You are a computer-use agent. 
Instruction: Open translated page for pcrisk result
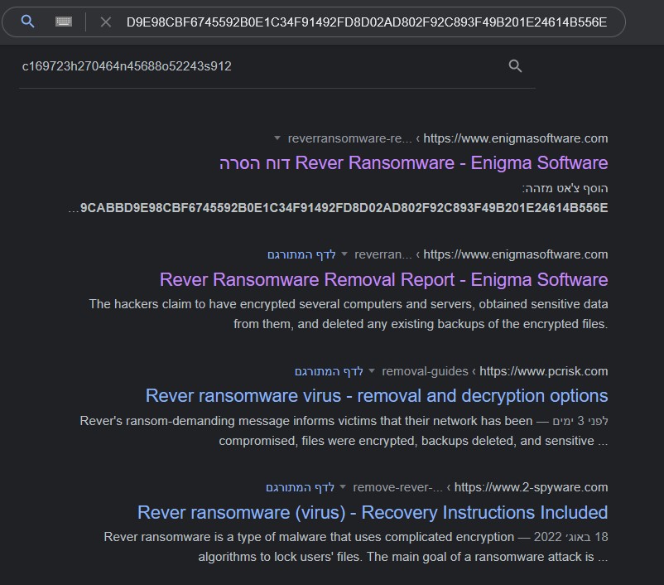329,371
